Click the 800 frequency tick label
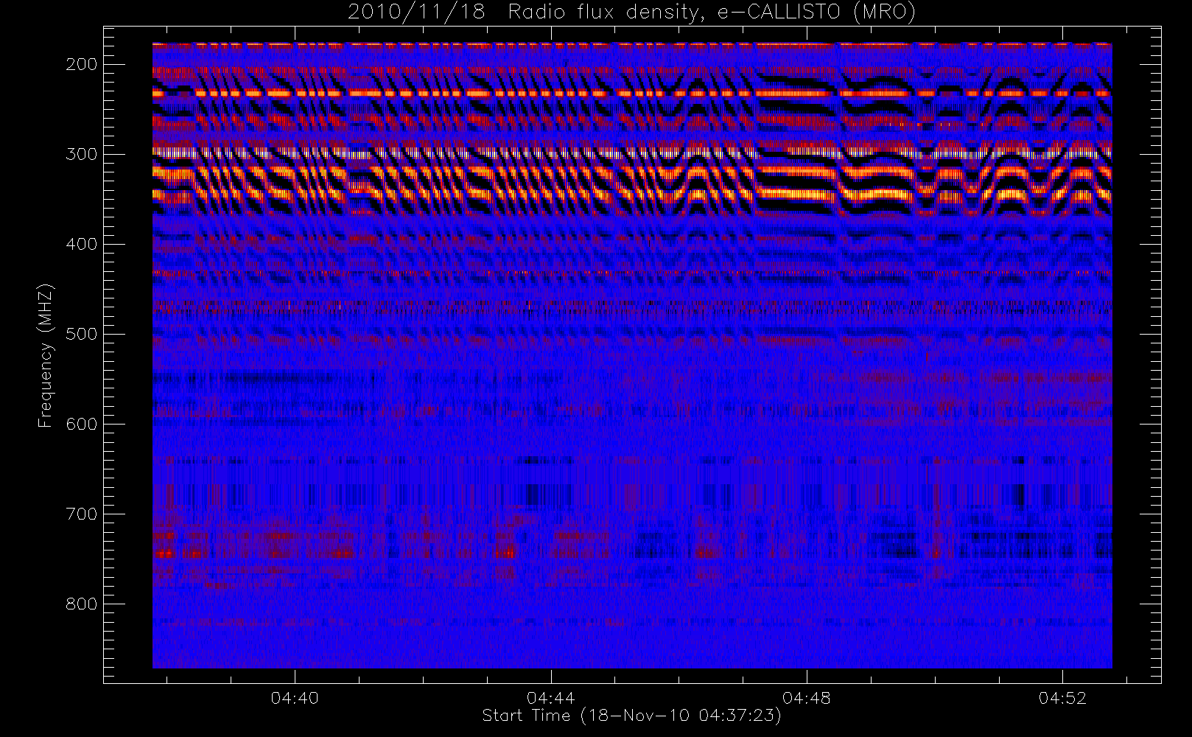 coord(82,604)
